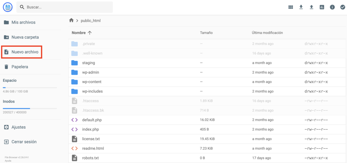Open Mis archivos in sidebar
The height and width of the screenshot is (163, 347).
point(23,22)
